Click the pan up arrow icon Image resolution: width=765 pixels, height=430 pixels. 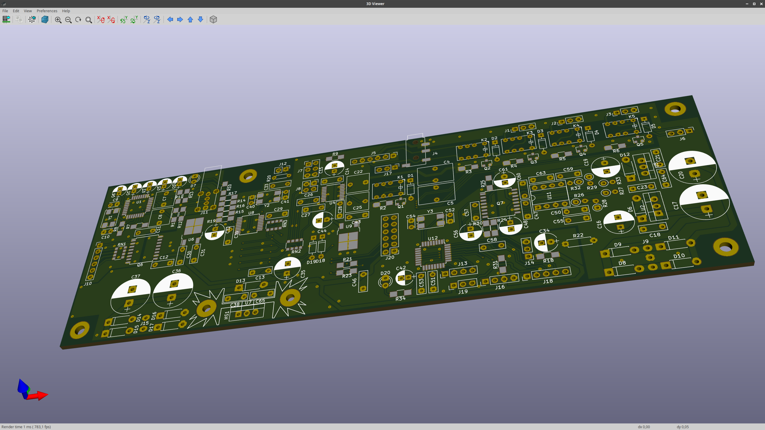(x=190, y=19)
